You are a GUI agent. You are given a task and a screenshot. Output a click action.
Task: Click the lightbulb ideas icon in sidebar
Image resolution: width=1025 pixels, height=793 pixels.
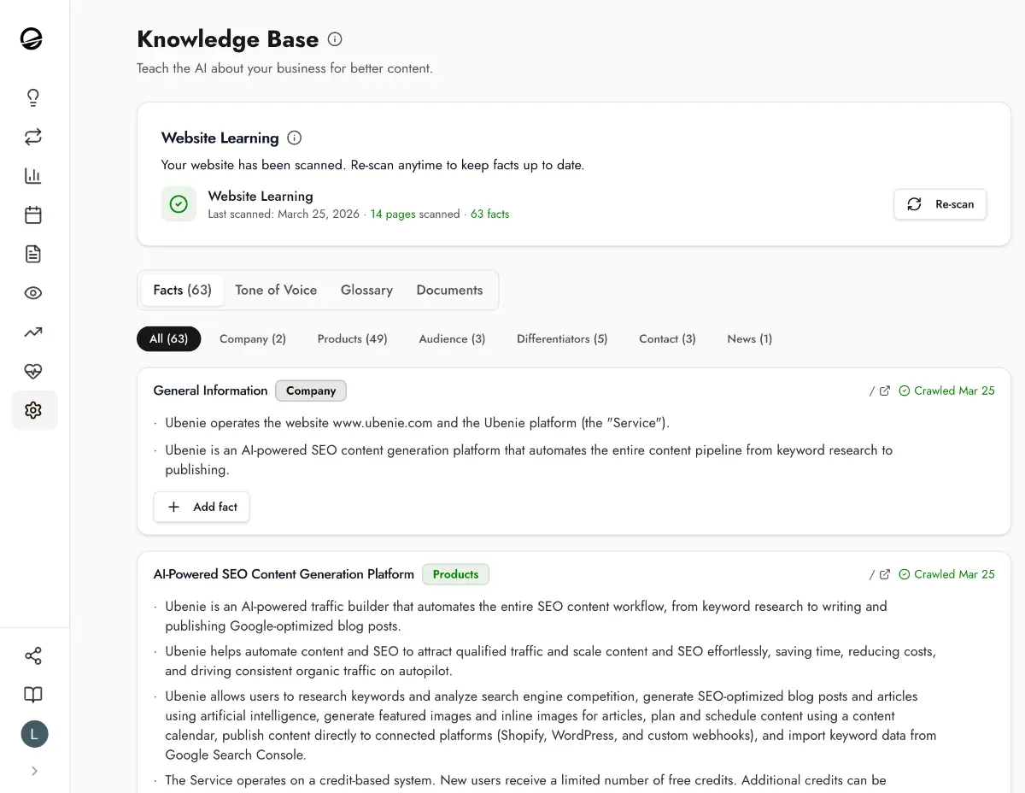[x=33, y=97]
